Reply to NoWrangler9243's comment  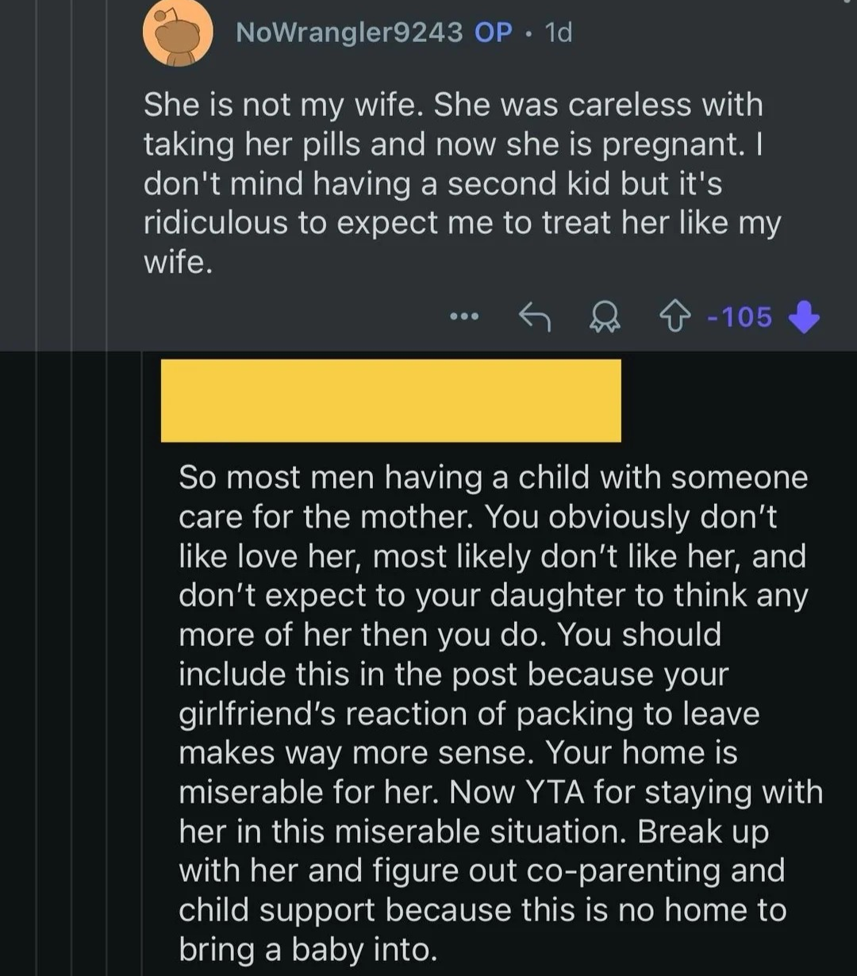pyautogui.click(x=535, y=317)
